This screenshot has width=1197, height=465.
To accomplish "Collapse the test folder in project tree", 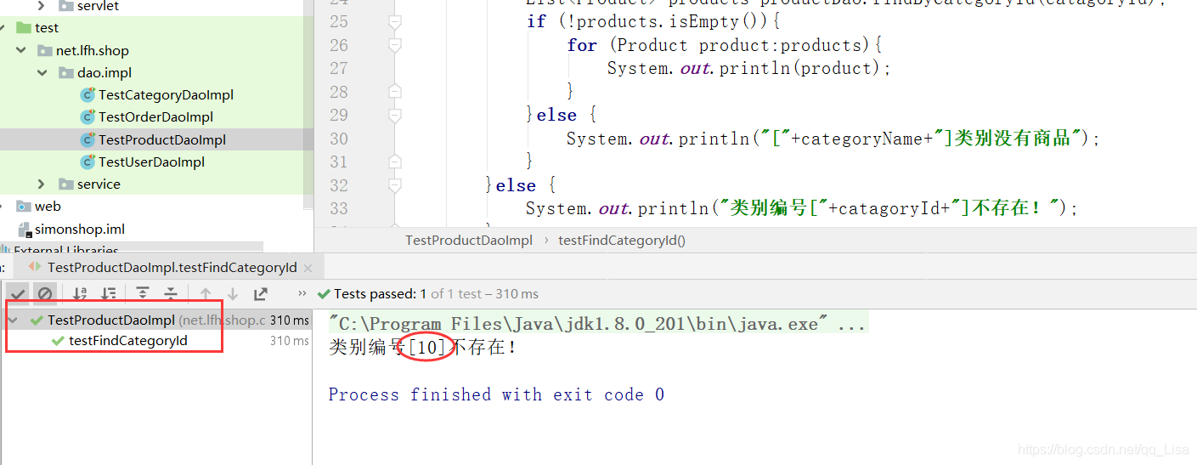I will point(3,28).
